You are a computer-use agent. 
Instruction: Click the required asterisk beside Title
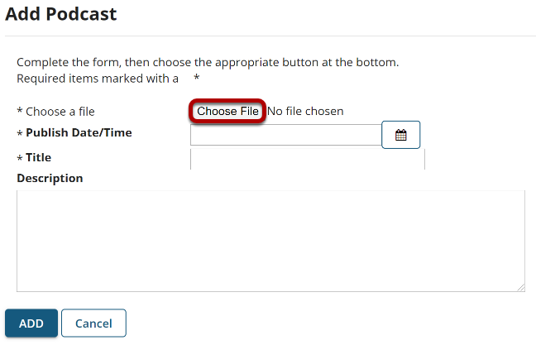(20, 158)
